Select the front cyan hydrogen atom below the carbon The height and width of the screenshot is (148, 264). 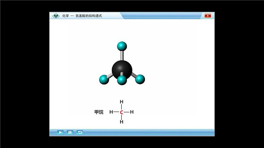(x=122, y=80)
